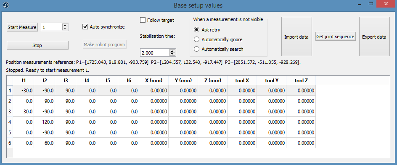Click Export data button
This screenshot has height=165, width=397.
click(x=374, y=37)
